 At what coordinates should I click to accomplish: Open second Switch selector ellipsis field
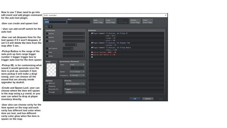click(74, 37)
